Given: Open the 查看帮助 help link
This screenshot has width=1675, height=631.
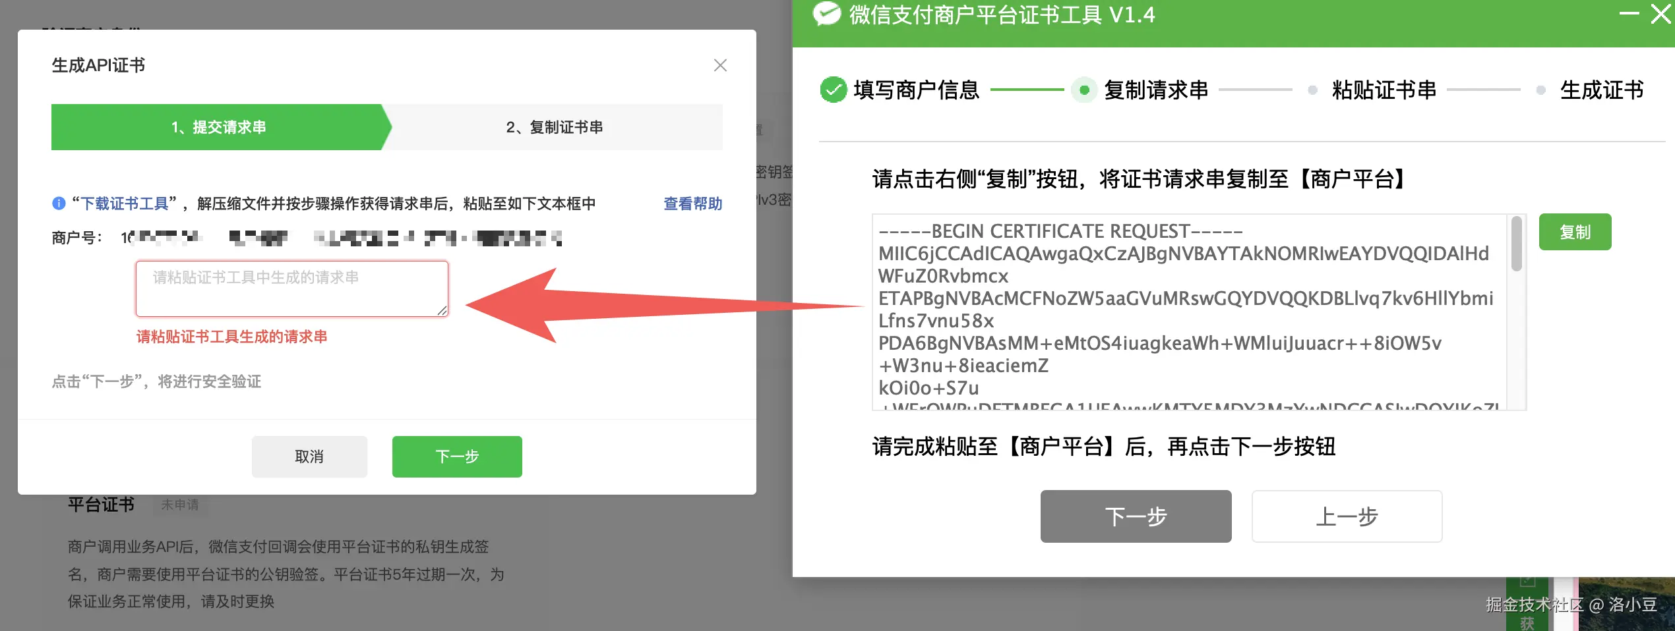Looking at the screenshot, I should click(x=692, y=204).
